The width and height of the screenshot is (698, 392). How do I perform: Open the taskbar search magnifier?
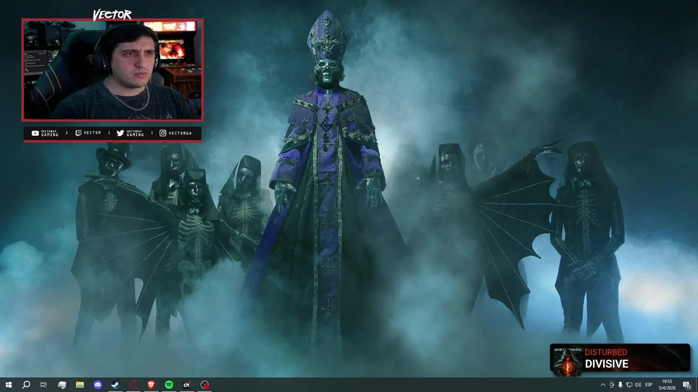[x=26, y=385]
